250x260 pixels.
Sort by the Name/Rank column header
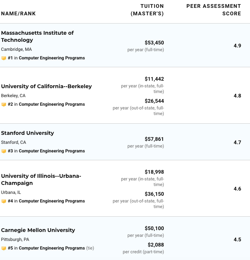pyautogui.click(x=18, y=14)
